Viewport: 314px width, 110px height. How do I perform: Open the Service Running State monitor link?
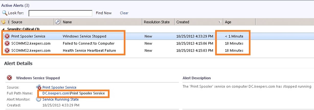click(x=61, y=99)
